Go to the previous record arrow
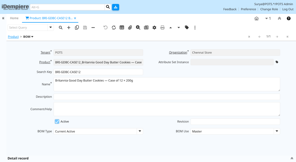 coord(260,37)
